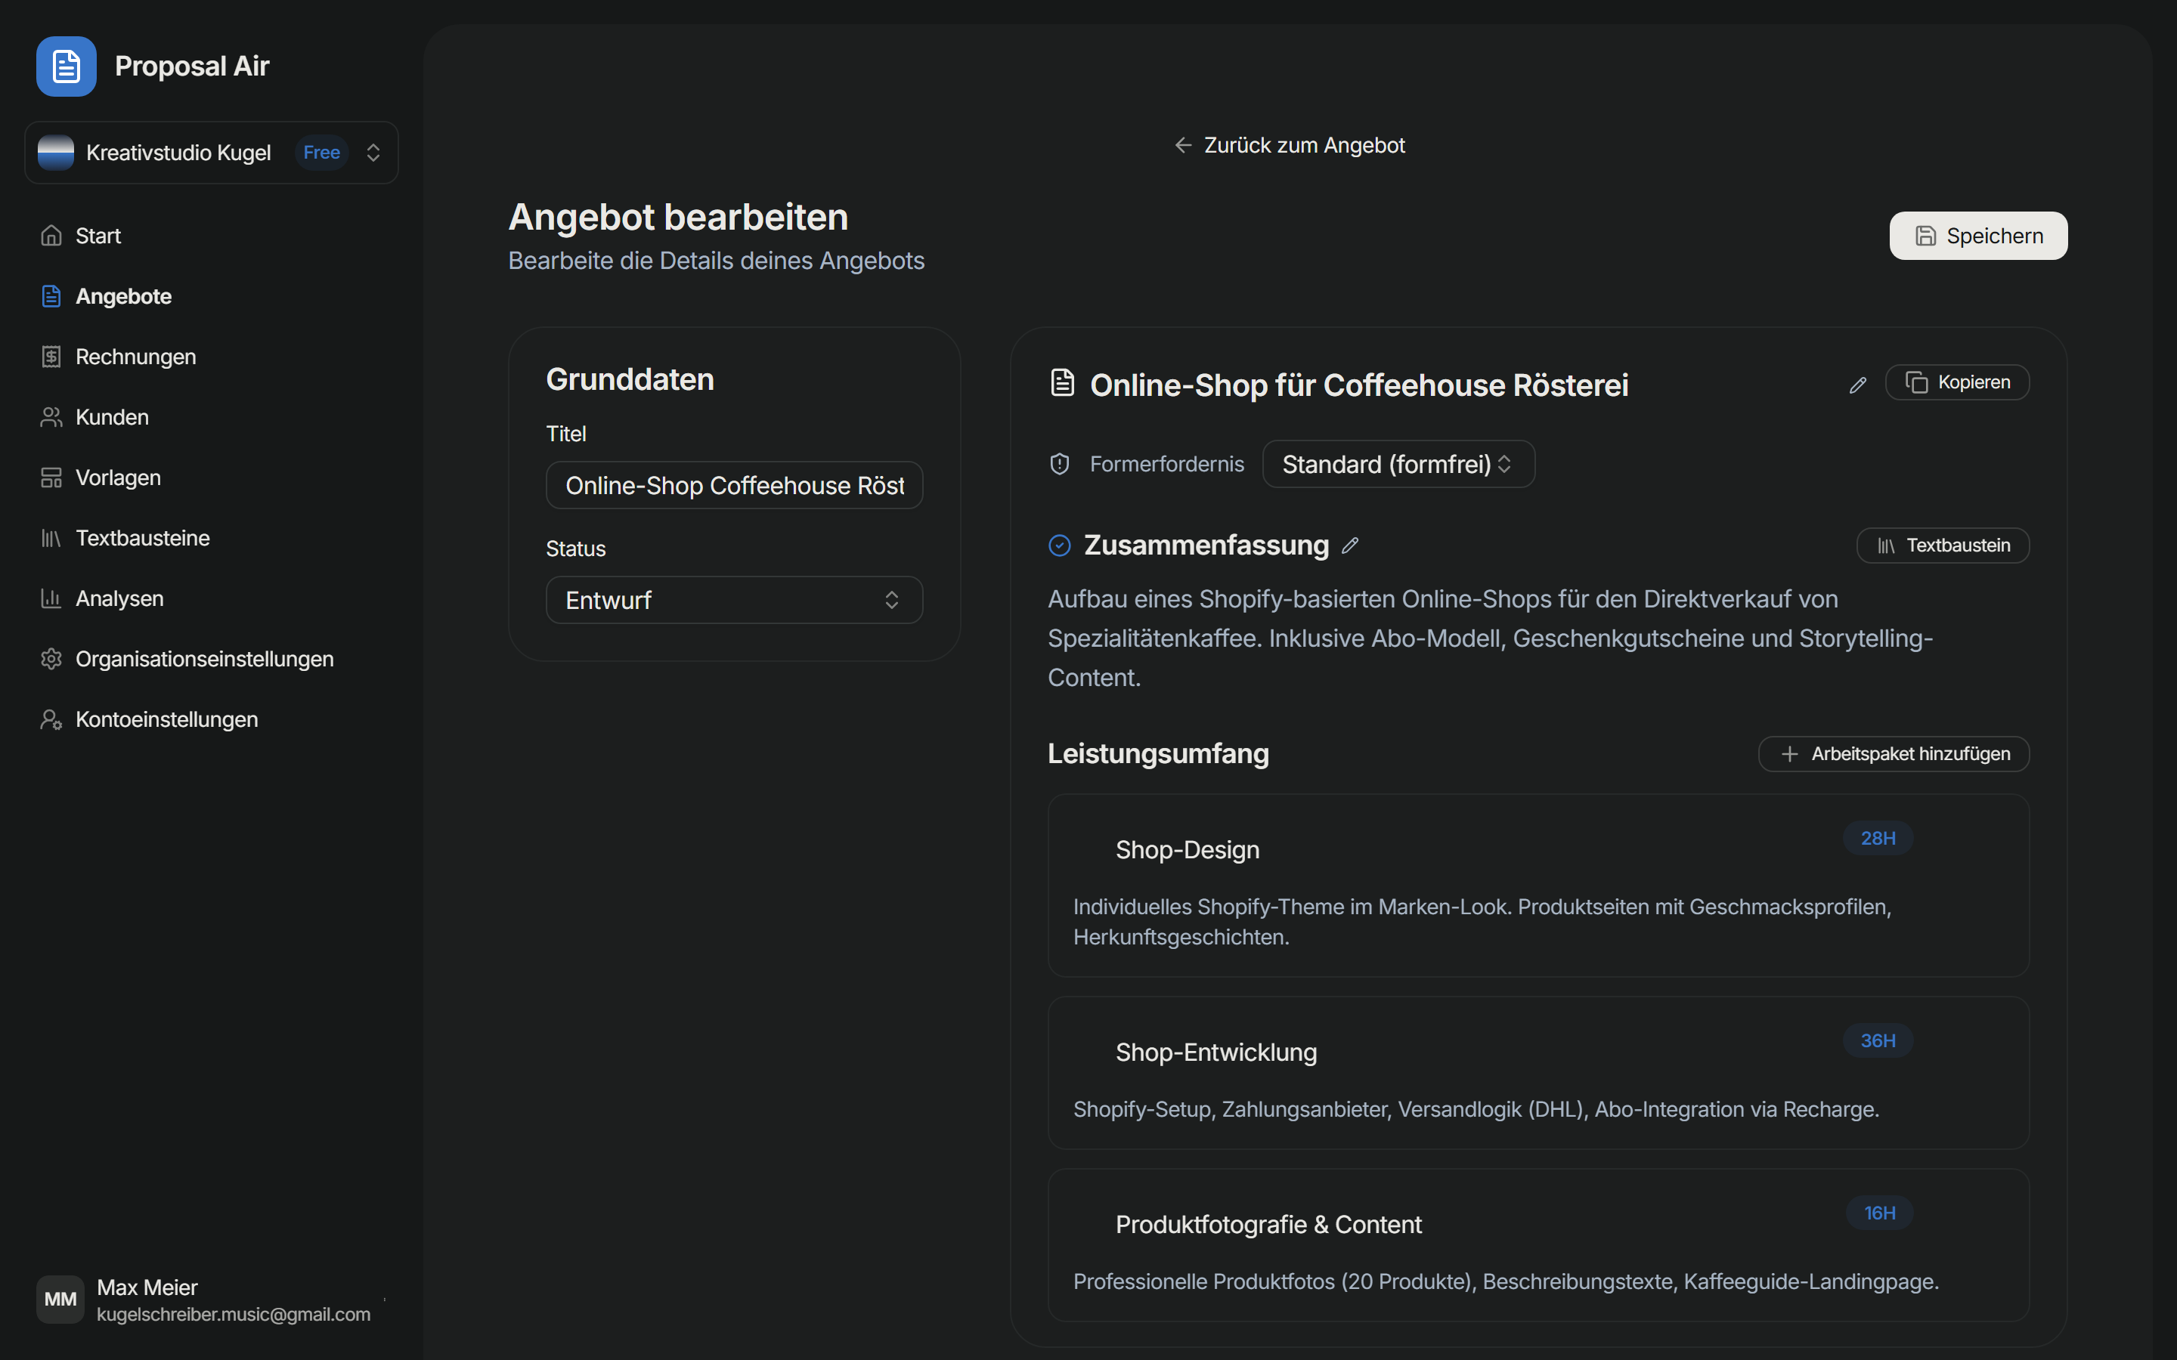
Task: Edit the Zusammenfassung heading via pencil icon
Action: (1349, 545)
